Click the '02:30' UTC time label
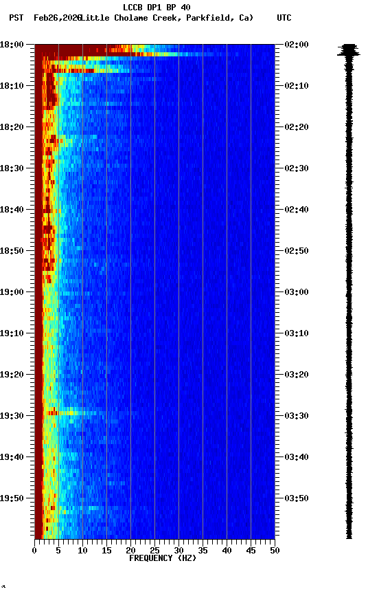Image resolution: width=379 pixels, height=594 pixels. click(297, 168)
